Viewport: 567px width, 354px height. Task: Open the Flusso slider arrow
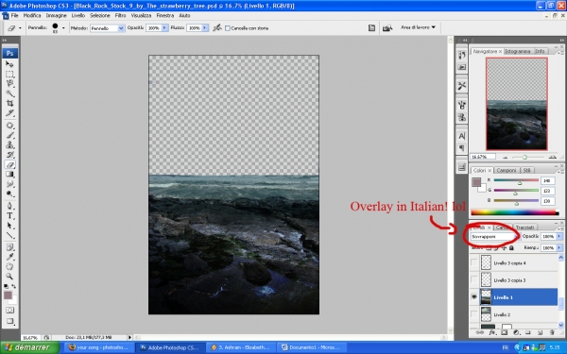(x=205, y=27)
